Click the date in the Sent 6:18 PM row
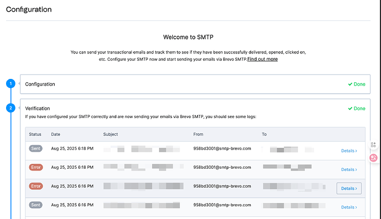381x219 pixels. pos(72,148)
